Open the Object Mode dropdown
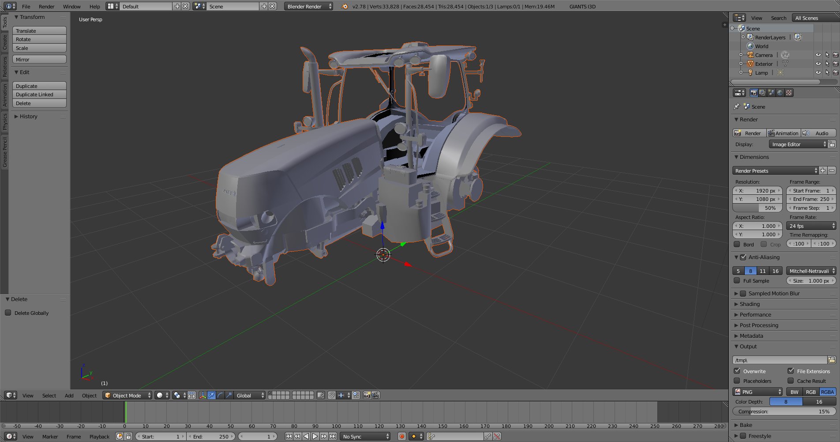 click(127, 395)
